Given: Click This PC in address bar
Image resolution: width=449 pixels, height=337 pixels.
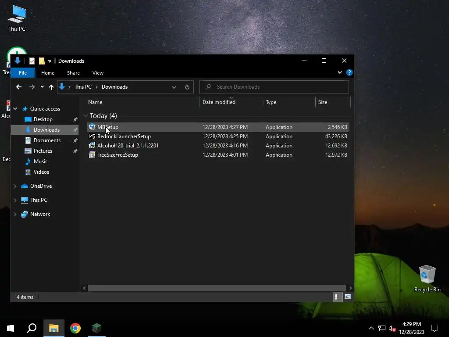Looking at the screenshot, I should coord(83,87).
